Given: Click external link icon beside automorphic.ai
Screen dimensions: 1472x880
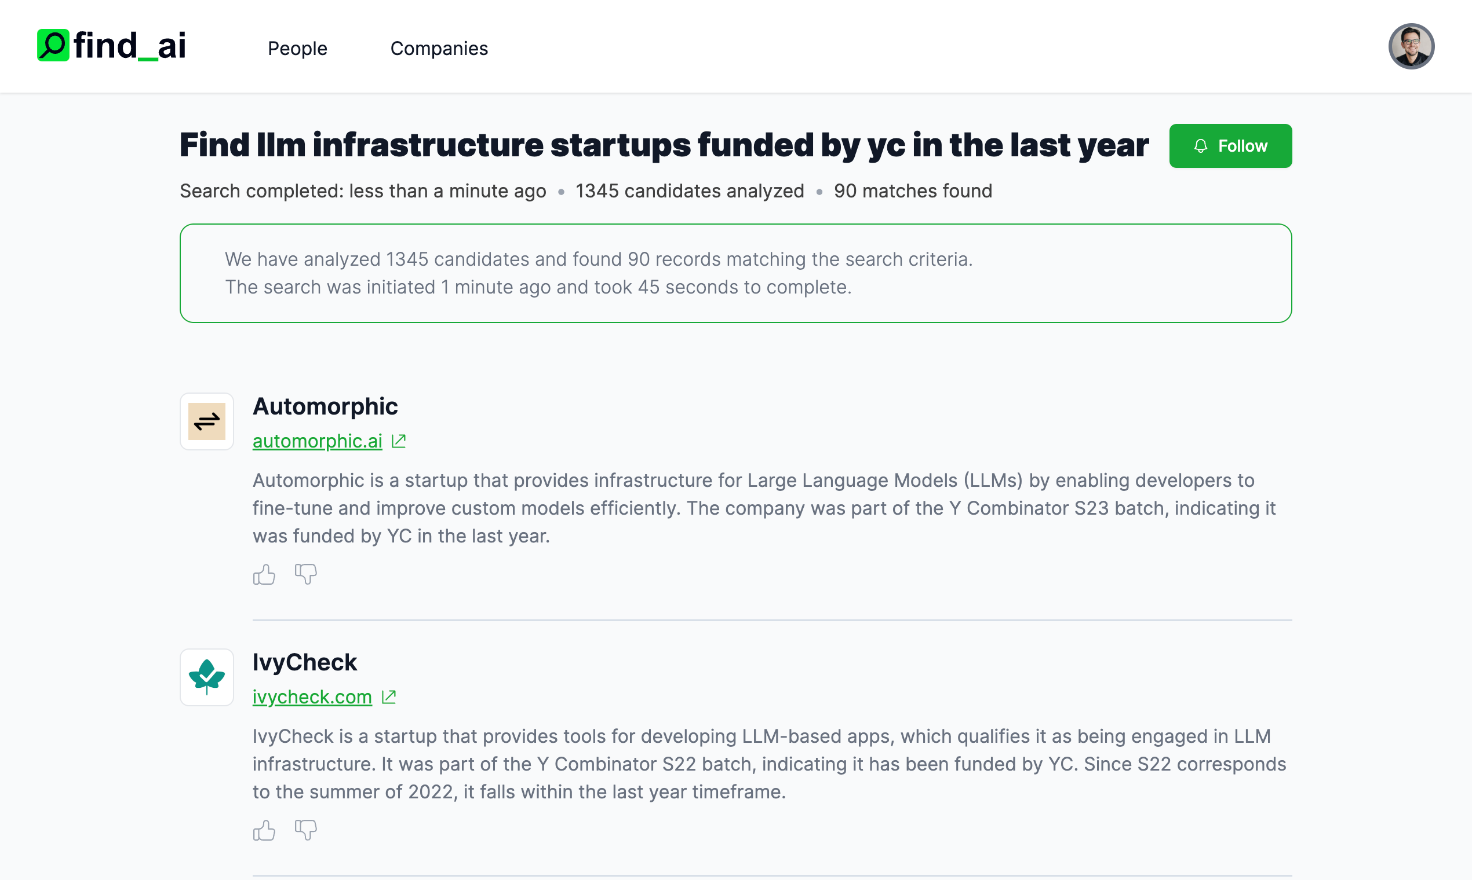Looking at the screenshot, I should click(399, 441).
